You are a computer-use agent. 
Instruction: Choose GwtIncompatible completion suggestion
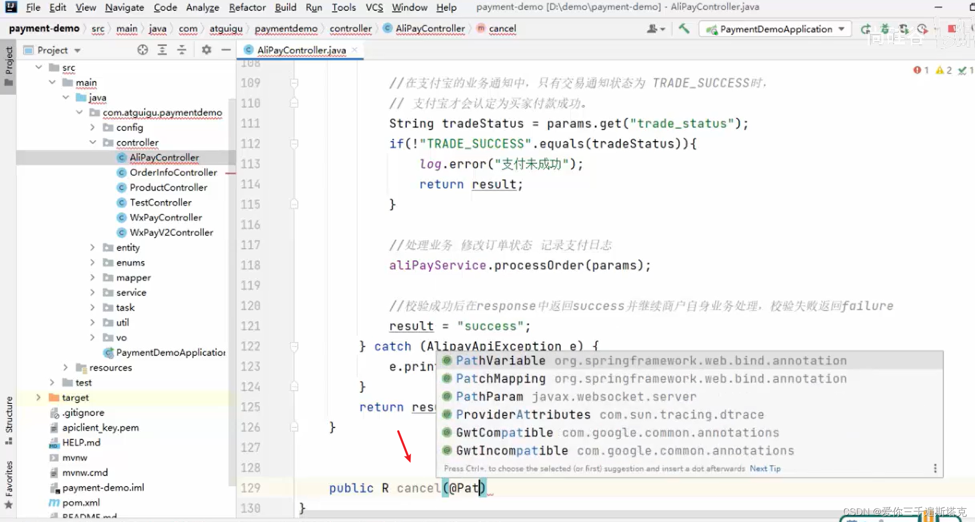click(690, 450)
